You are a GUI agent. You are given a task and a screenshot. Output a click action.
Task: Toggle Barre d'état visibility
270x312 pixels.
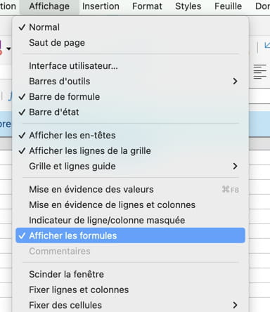click(x=130, y=112)
